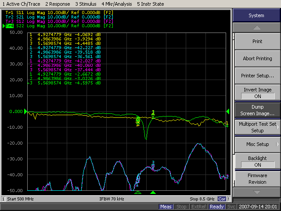Open the Printer Setup dialog
This screenshot has width=281, height=211.
(256, 76)
